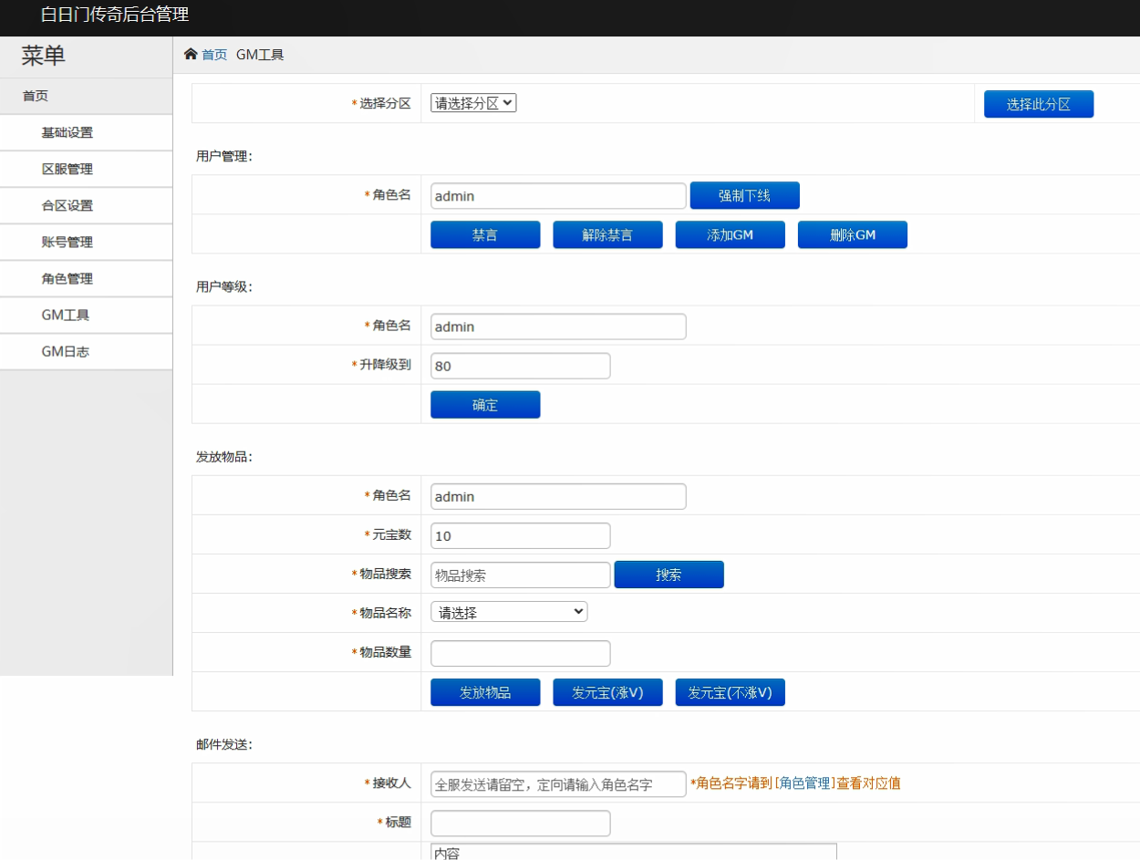Click the 元宝数 input field
The image size is (1140, 860).
click(520, 536)
